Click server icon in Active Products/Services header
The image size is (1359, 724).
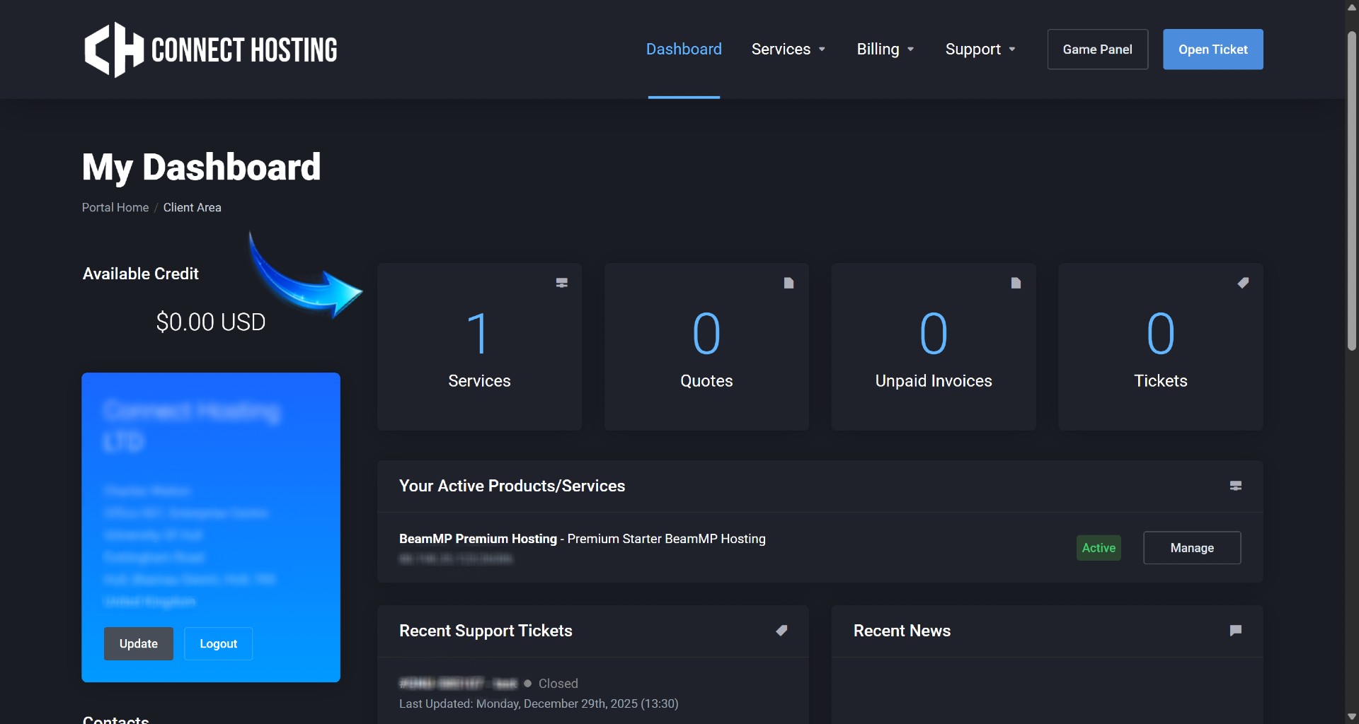pyautogui.click(x=1236, y=486)
